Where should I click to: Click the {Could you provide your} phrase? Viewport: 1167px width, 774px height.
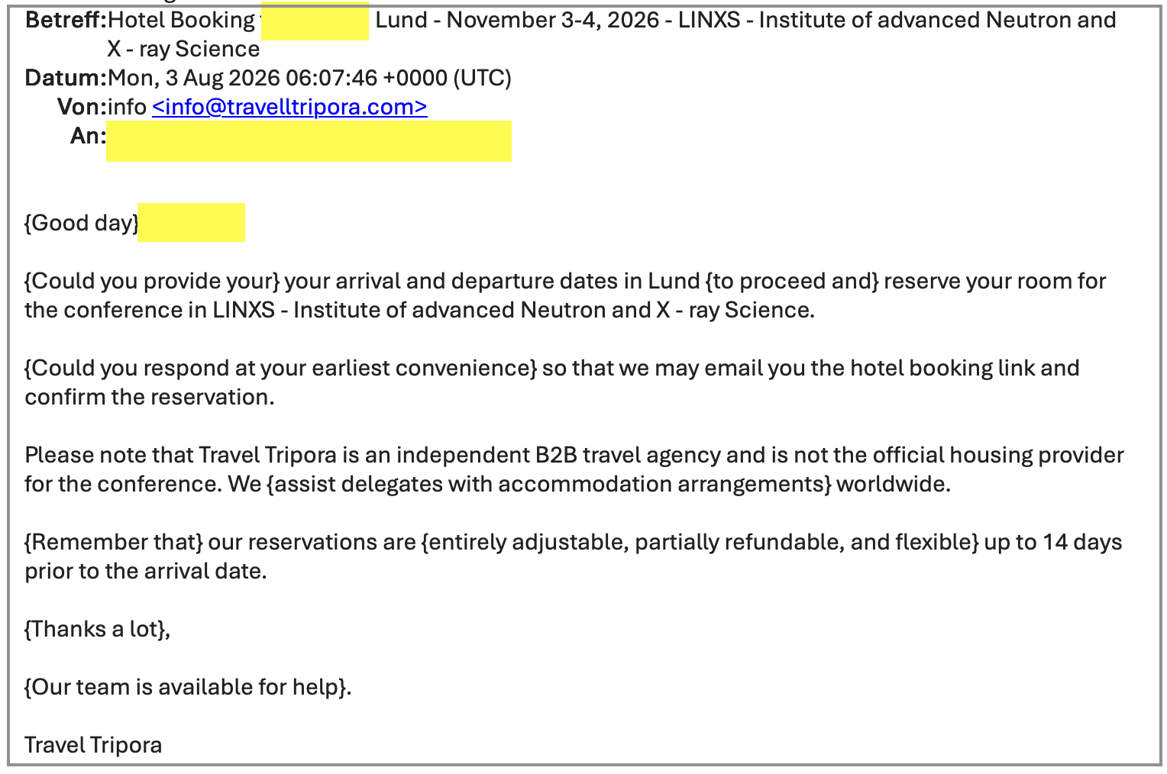click(153, 281)
